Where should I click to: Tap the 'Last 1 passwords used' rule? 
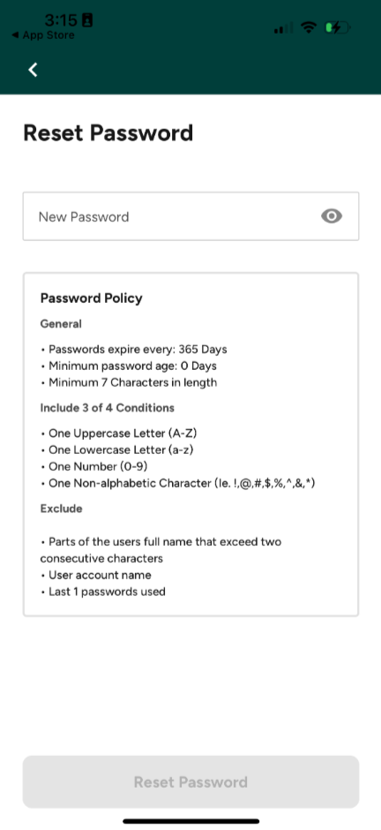[103, 592]
